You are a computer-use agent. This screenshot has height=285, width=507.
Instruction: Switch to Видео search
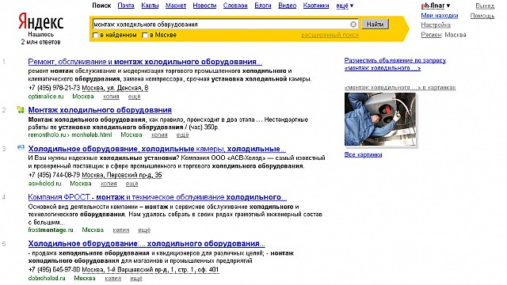(287, 6)
